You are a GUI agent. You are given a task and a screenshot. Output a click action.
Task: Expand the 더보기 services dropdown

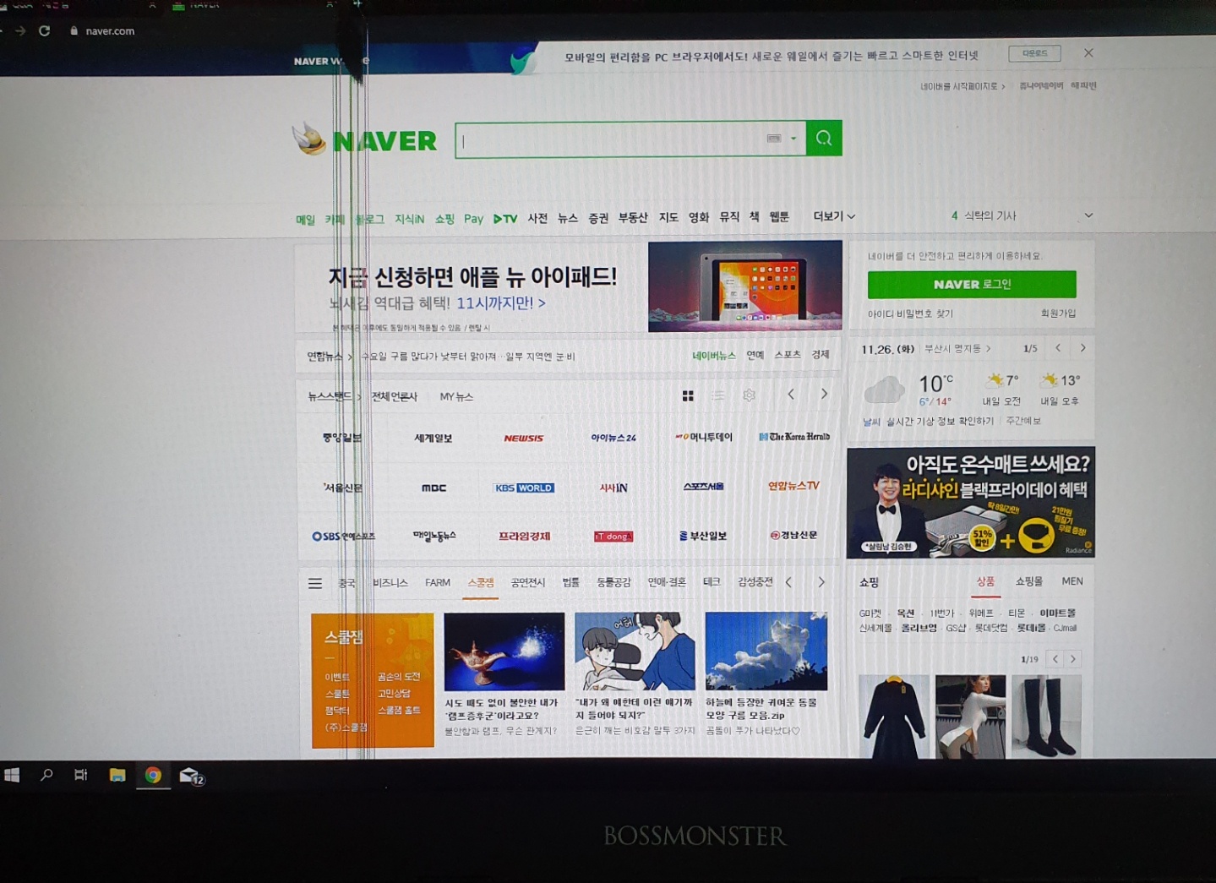834,216
